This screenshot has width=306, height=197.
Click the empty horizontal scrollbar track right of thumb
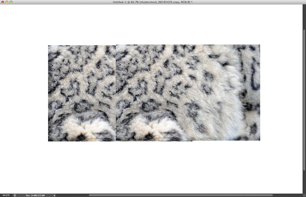pos(287,195)
